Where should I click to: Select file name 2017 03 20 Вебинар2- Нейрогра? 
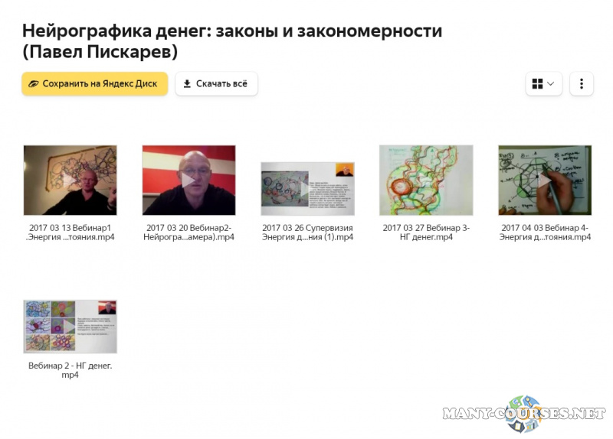pyautogui.click(x=188, y=233)
